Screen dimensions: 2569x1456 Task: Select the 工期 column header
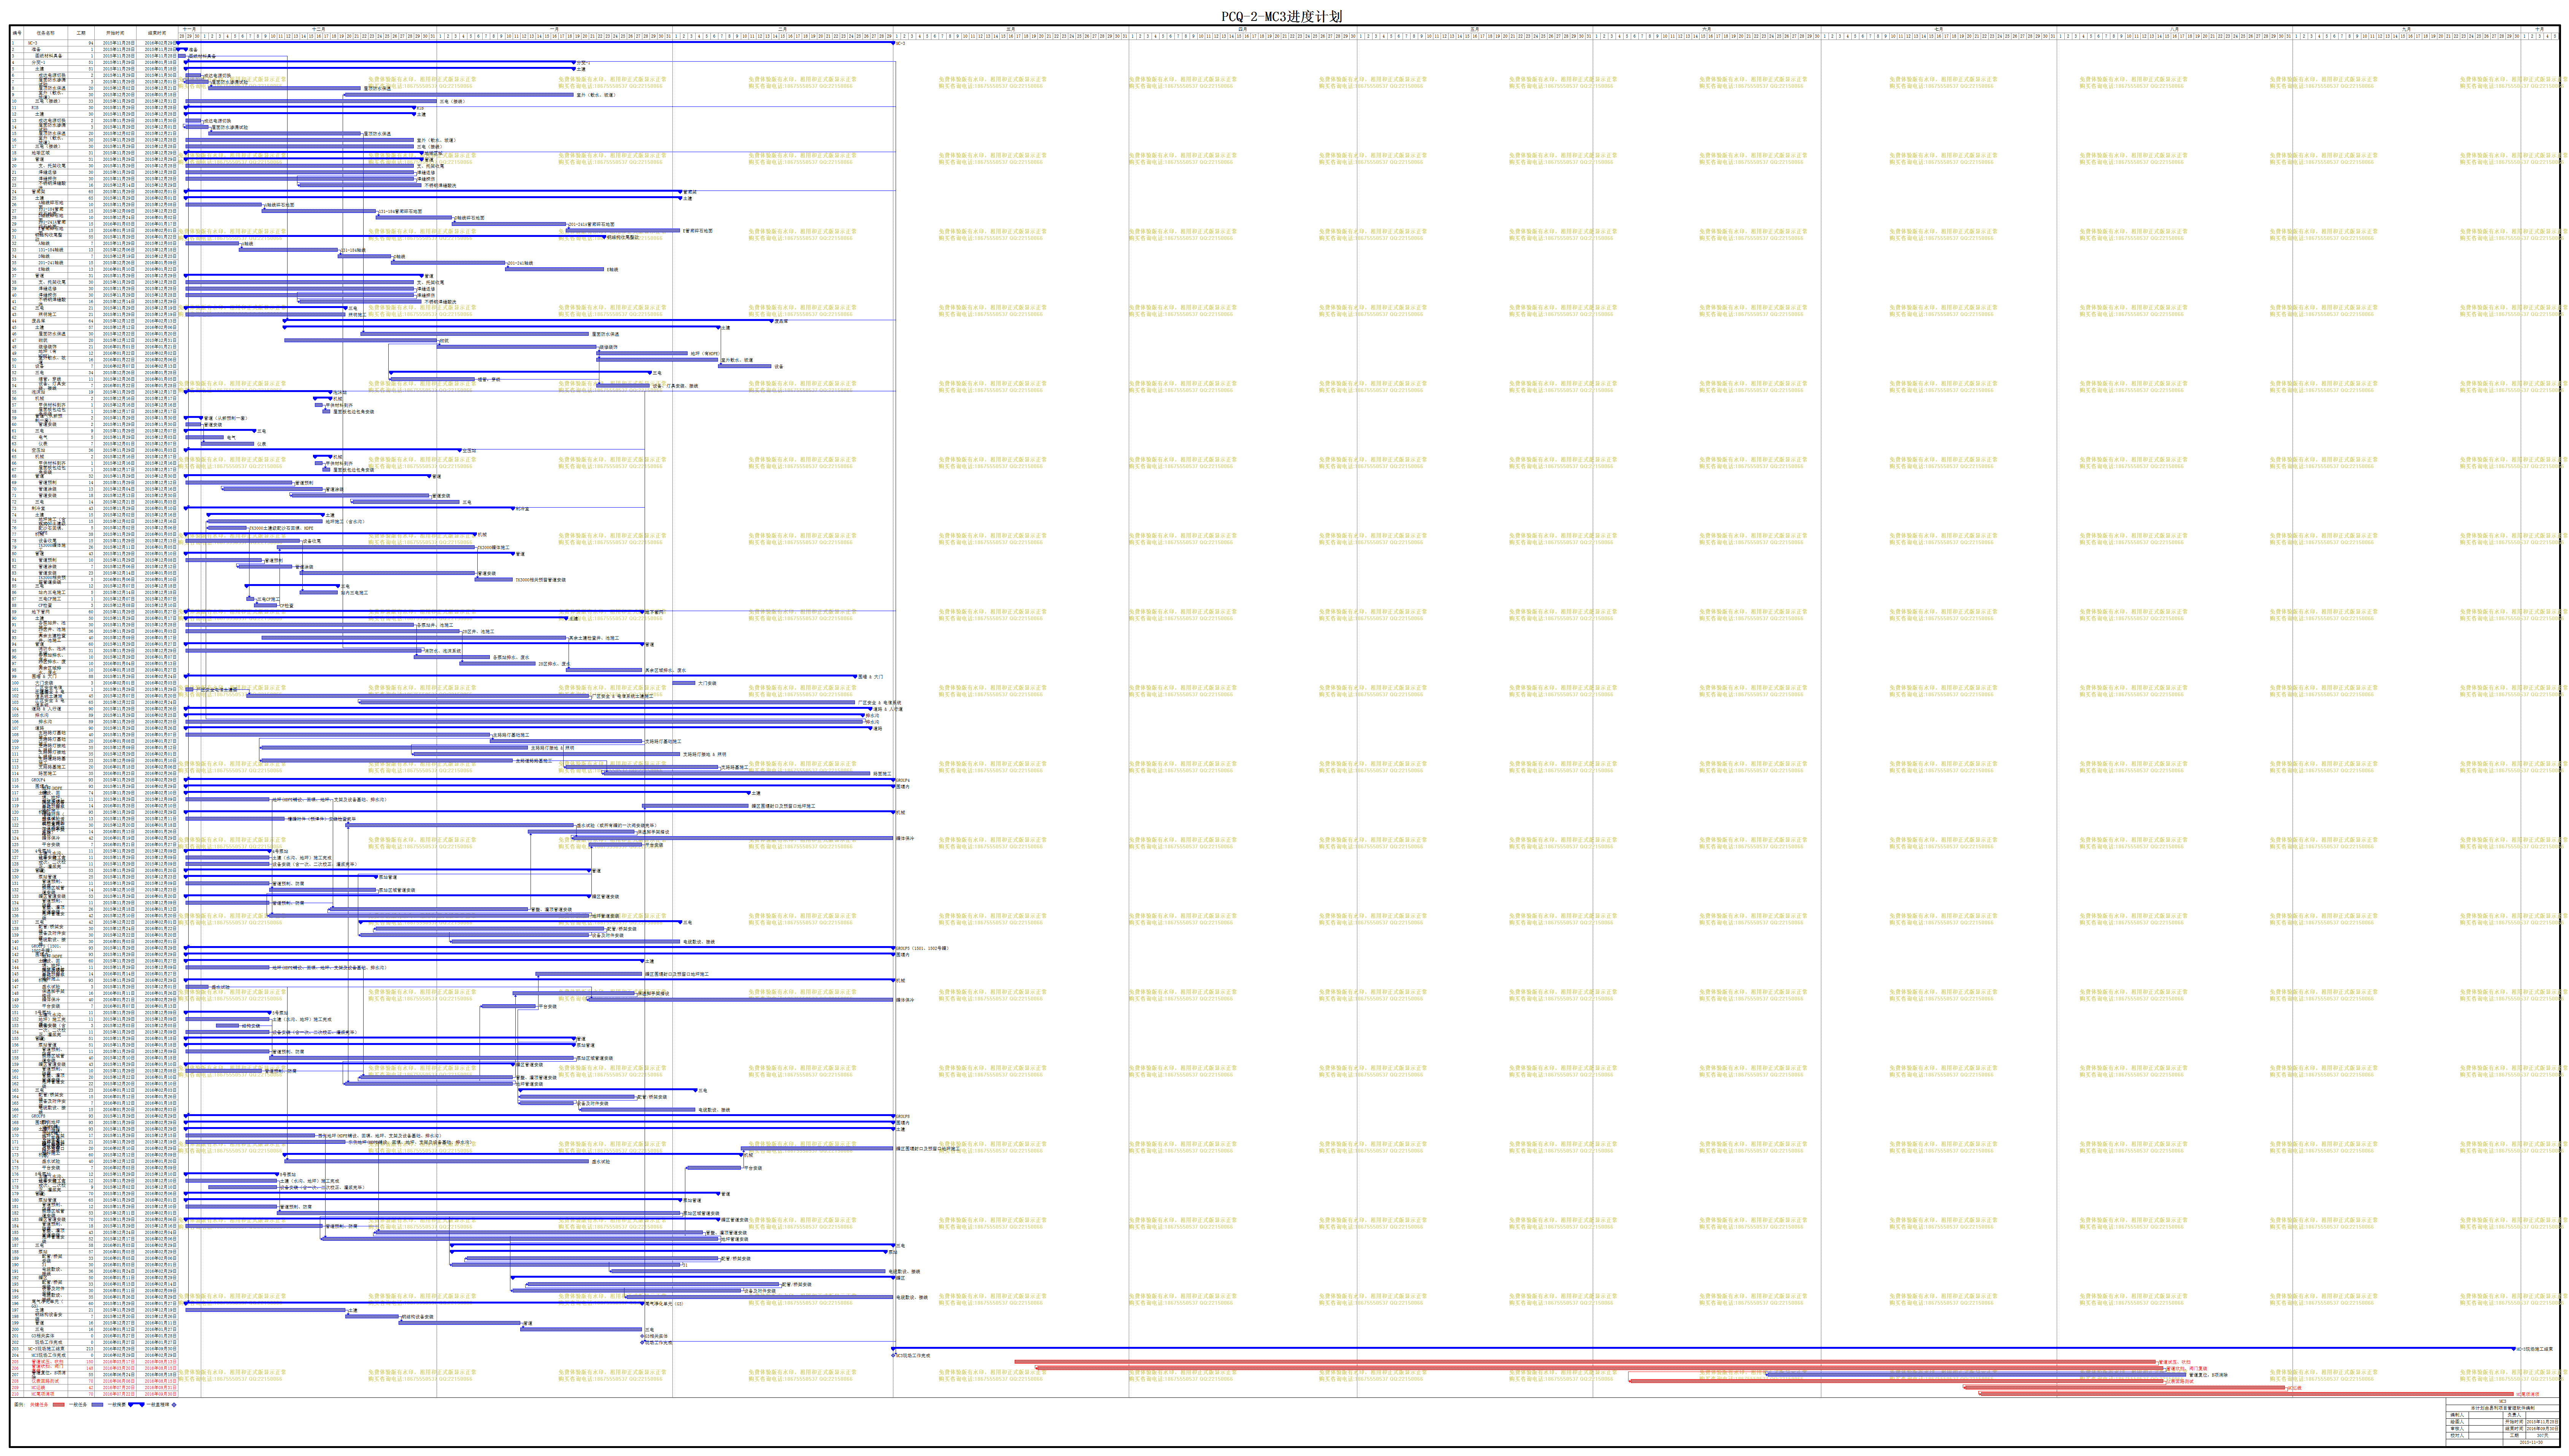(x=81, y=33)
